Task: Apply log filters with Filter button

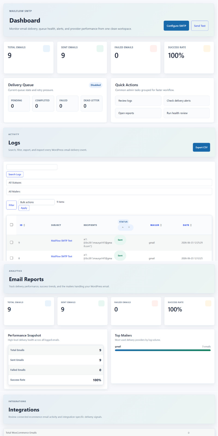Action: (x=11, y=205)
